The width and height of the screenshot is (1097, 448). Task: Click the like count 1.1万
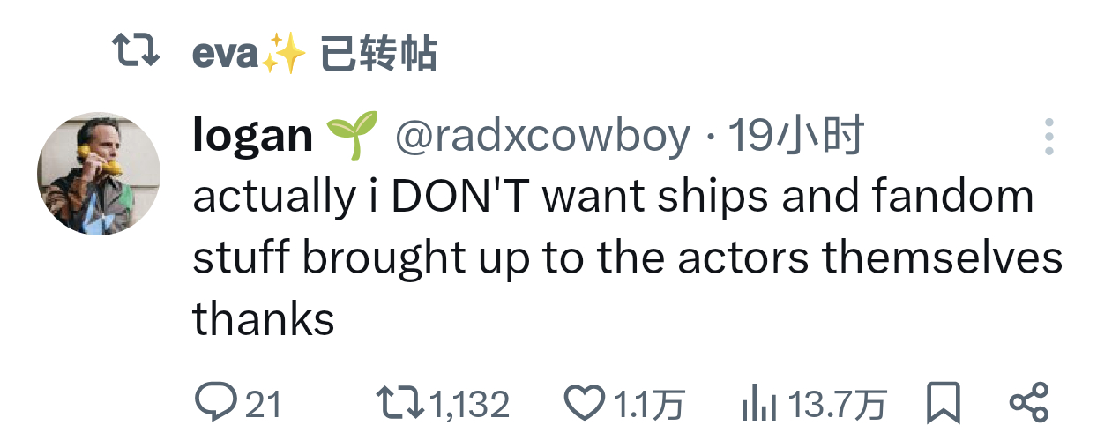pyautogui.click(x=648, y=405)
